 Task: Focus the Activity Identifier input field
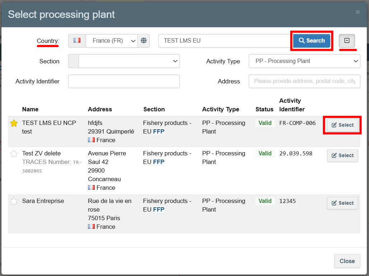pos(124,81)
